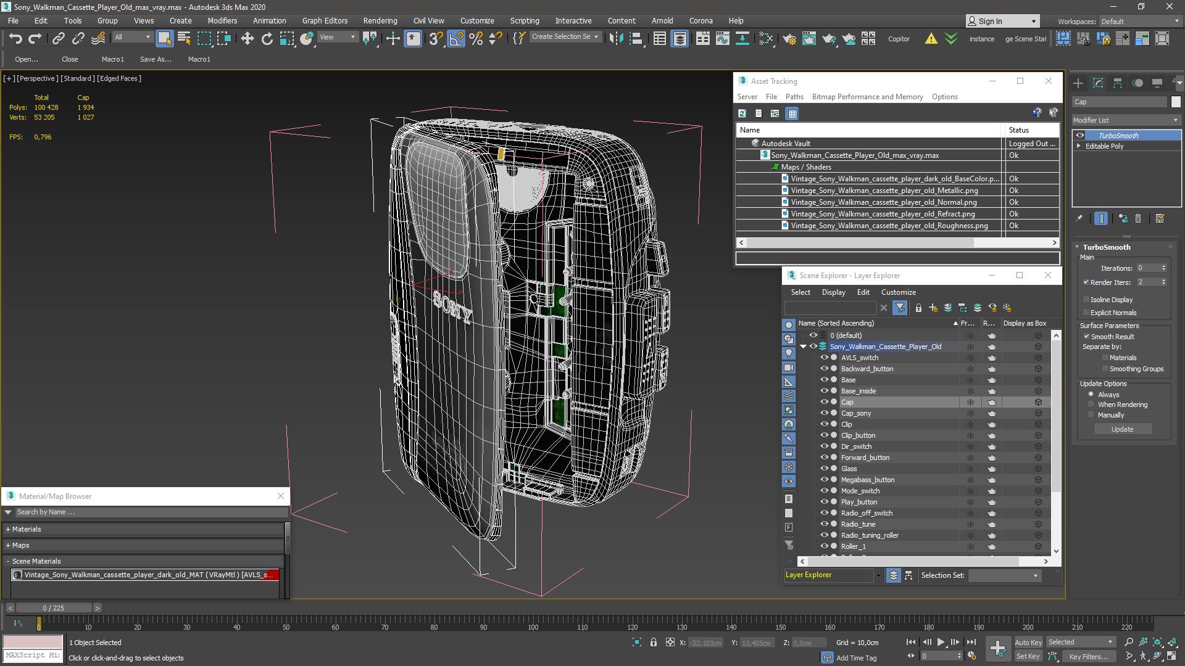
Task: Open the Display command panel tab
Action: (1157, 83)
